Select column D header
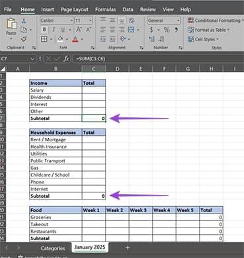This screenshot has height=258, width=244. click(x=117, y=69)
